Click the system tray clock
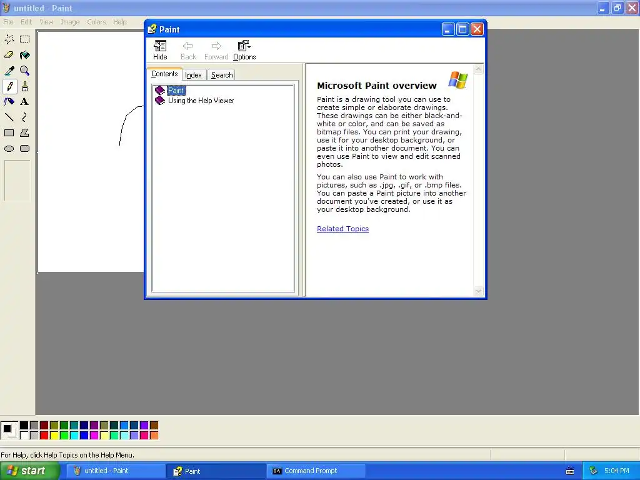Image resolution: width=640 pixels, height=480 pixels. pos(616,471)
